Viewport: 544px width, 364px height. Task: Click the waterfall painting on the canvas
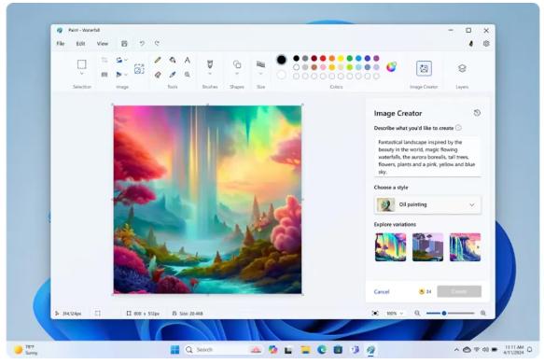(207, 200)
